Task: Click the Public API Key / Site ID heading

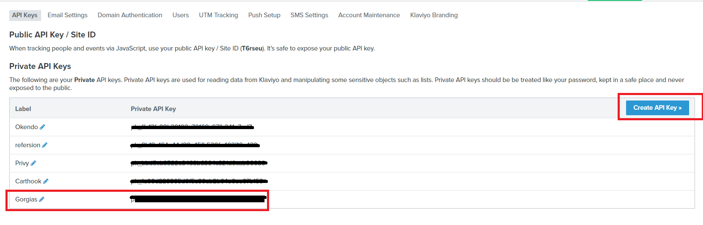Action: [x=53, y=34]
